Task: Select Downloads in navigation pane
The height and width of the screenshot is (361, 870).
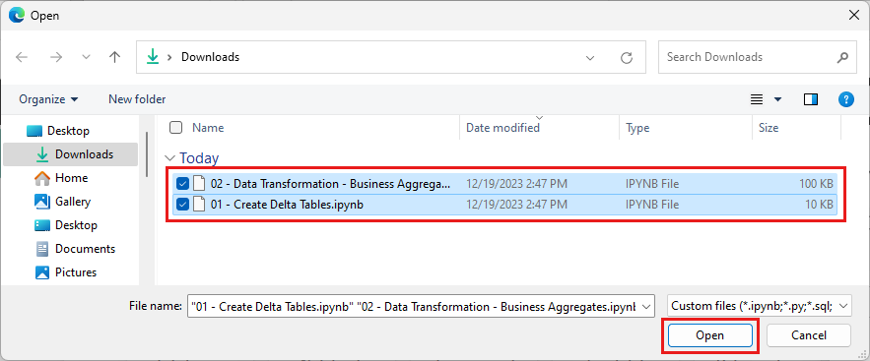Action: point(71,154)
